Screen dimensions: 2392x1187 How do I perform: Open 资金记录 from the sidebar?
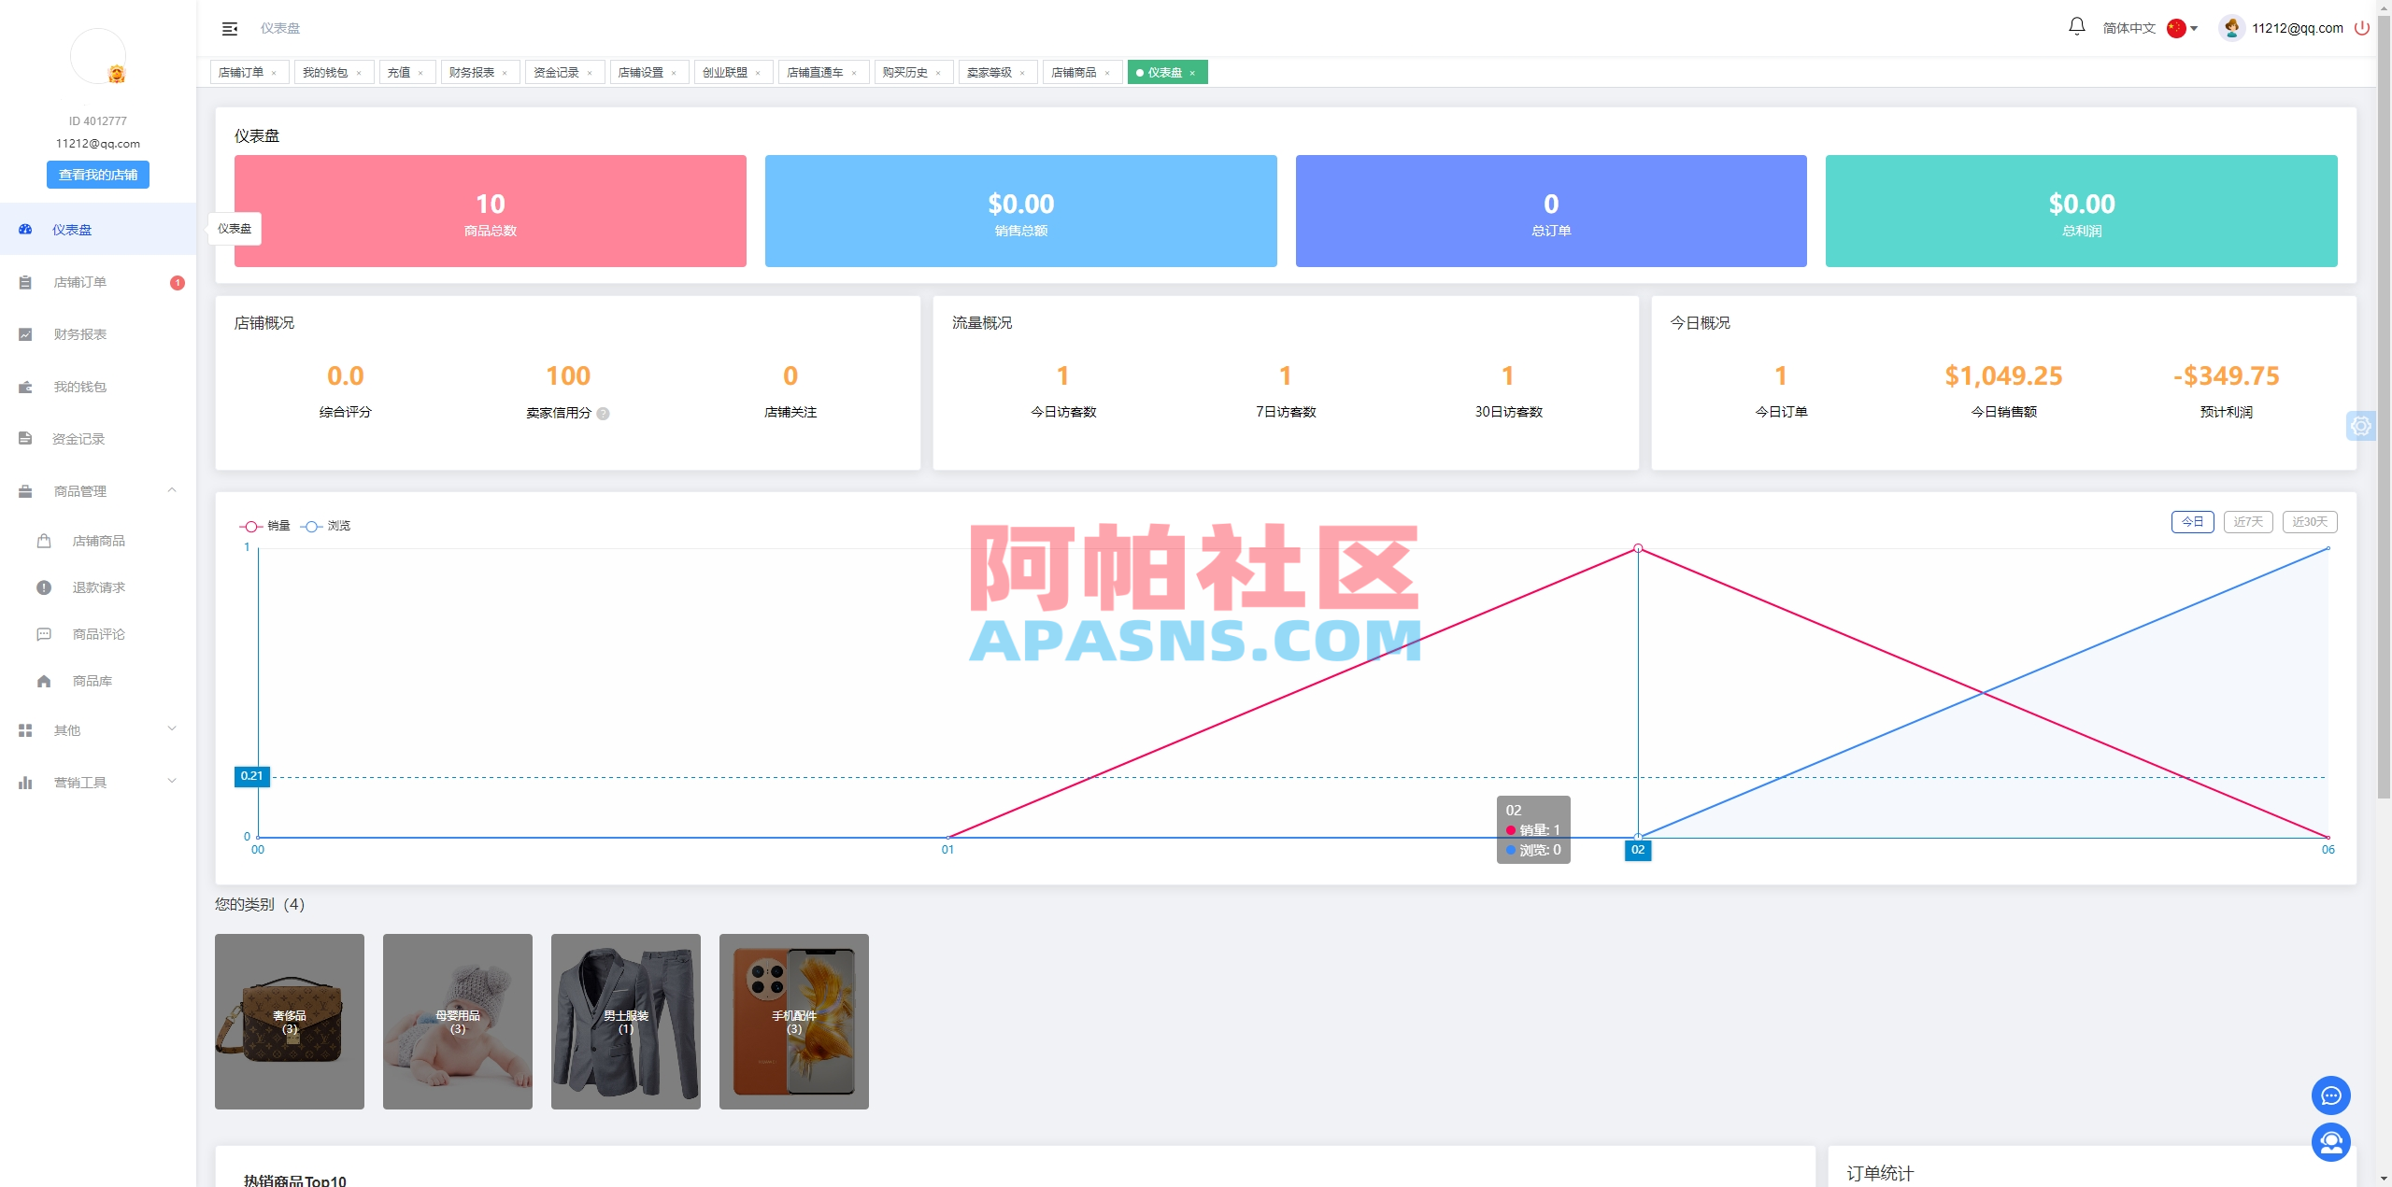coord(78,438)
